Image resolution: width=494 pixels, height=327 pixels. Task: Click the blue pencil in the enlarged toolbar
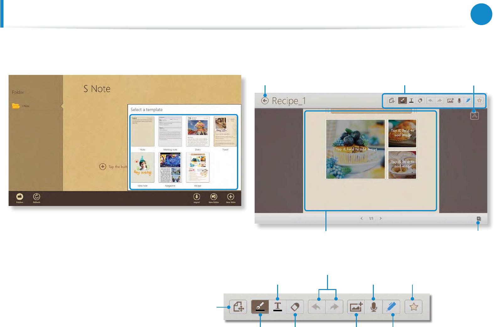pos(391,307)
